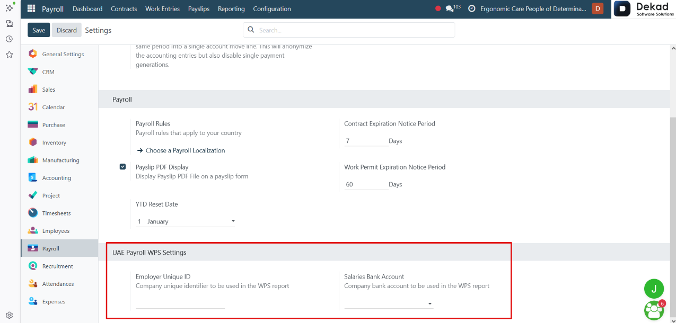Open the Dashboard menu
The height and width of the screenshot is (323, 676).
click(87, 9)
